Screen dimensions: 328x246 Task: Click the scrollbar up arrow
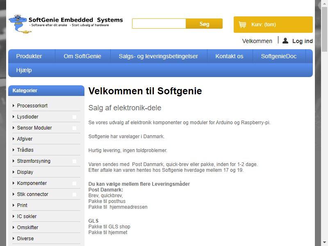324,3
